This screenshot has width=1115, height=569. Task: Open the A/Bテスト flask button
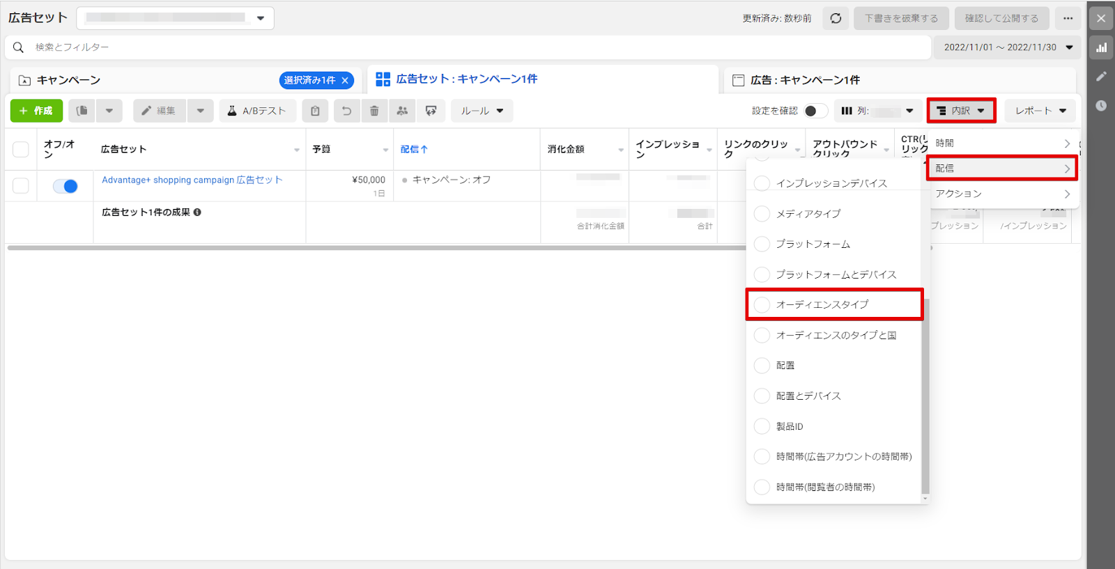click(257, 111)
